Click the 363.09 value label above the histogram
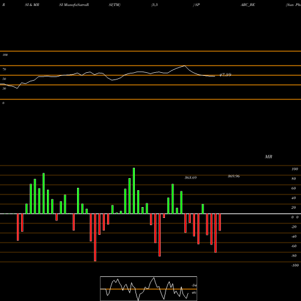Image resolution: width=301 pixels, height=301 pixels. pyautogui.click(x=191, y=178)
